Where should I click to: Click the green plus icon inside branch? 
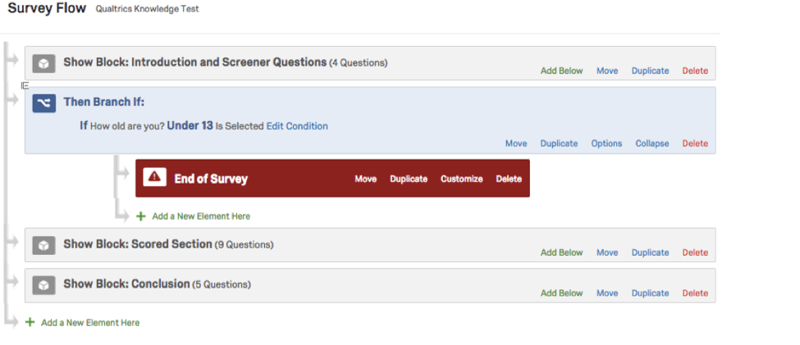click(140, 216)
